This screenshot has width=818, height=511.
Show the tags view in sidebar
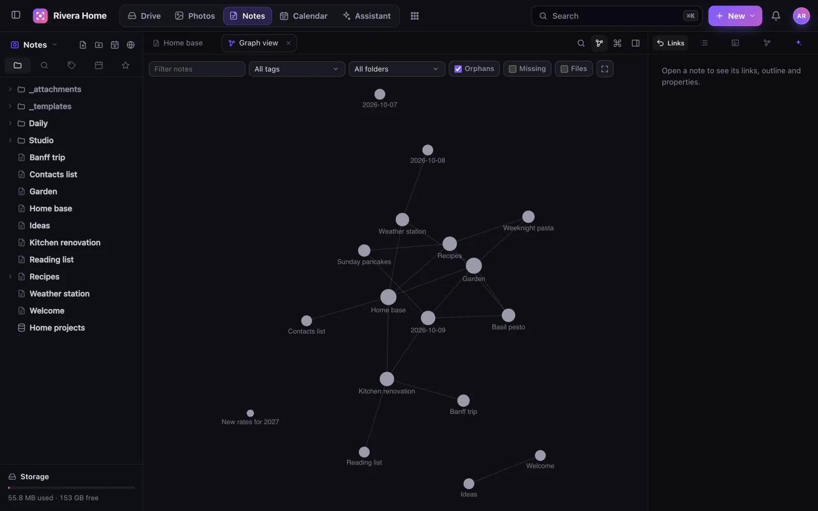click(x=72, y=65)
